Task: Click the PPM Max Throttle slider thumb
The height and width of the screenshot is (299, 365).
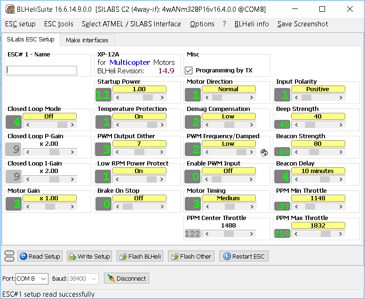Action: pyautogui.click(x=325, y=234)
